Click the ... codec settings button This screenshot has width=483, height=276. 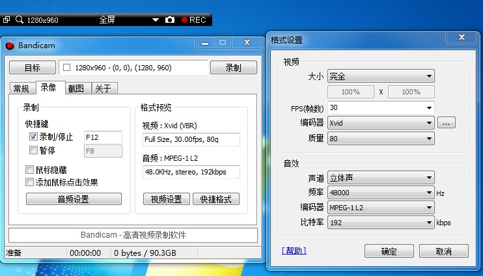(x=447, y=123)
